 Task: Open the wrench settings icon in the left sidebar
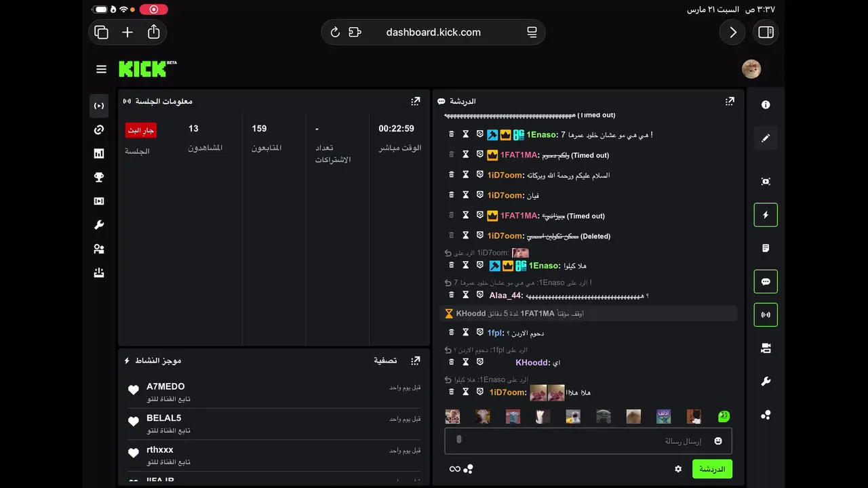[x=99, y=225]
